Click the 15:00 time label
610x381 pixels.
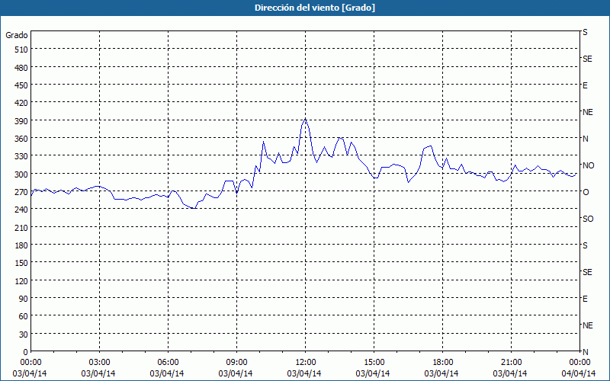coord(374,363)
